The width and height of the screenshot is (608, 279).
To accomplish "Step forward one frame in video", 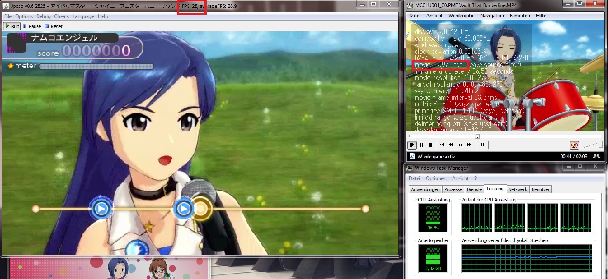I will 483,145.
